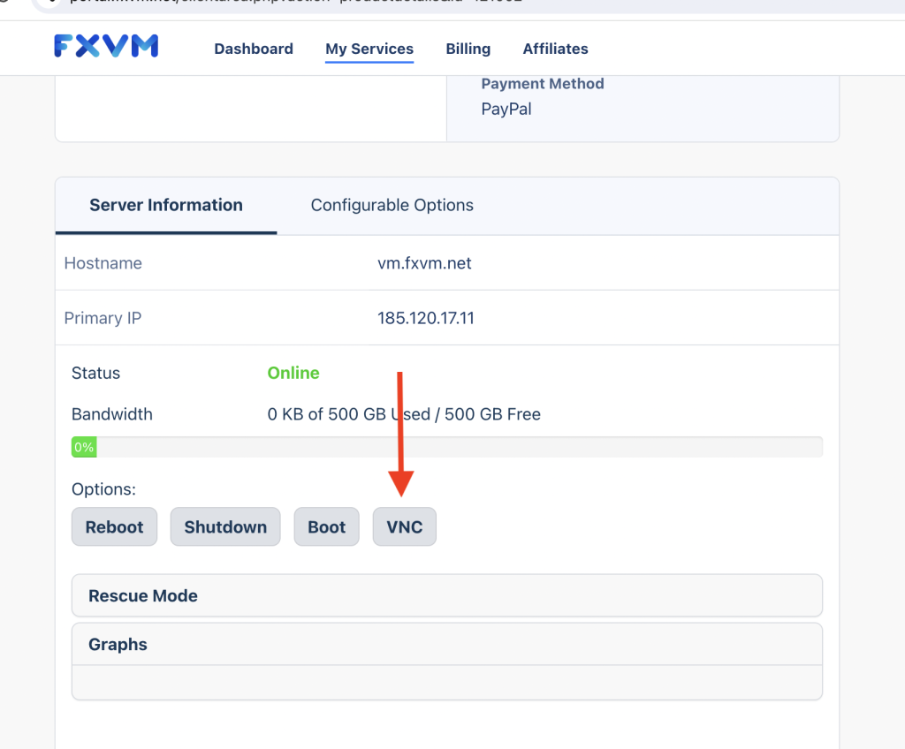Image resolution: width=905 pixels, height=749 pixels.
Task: Switch to the Server Information tab
Action: 166,206
